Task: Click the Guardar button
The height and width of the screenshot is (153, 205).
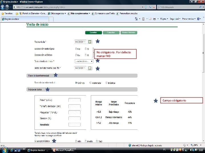Action: 93,33
